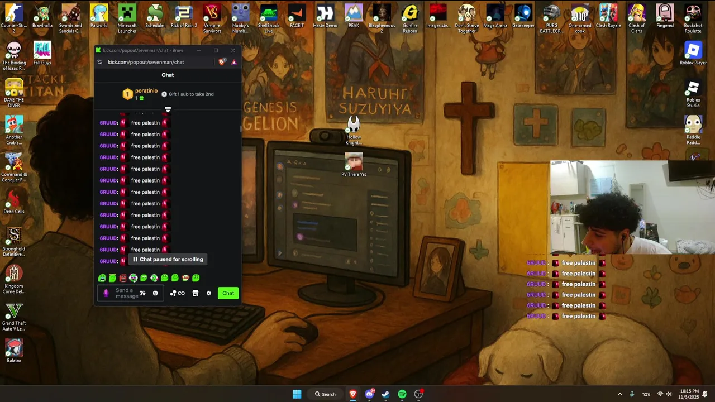Open FACEIT desktop shortcut
Screen dimensions: 715x402
(x=297, y=17)
